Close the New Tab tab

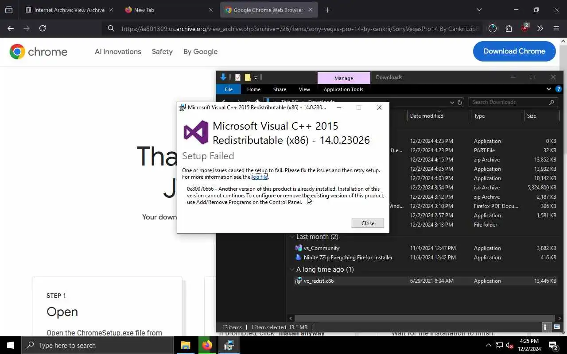tap(211, 10)
